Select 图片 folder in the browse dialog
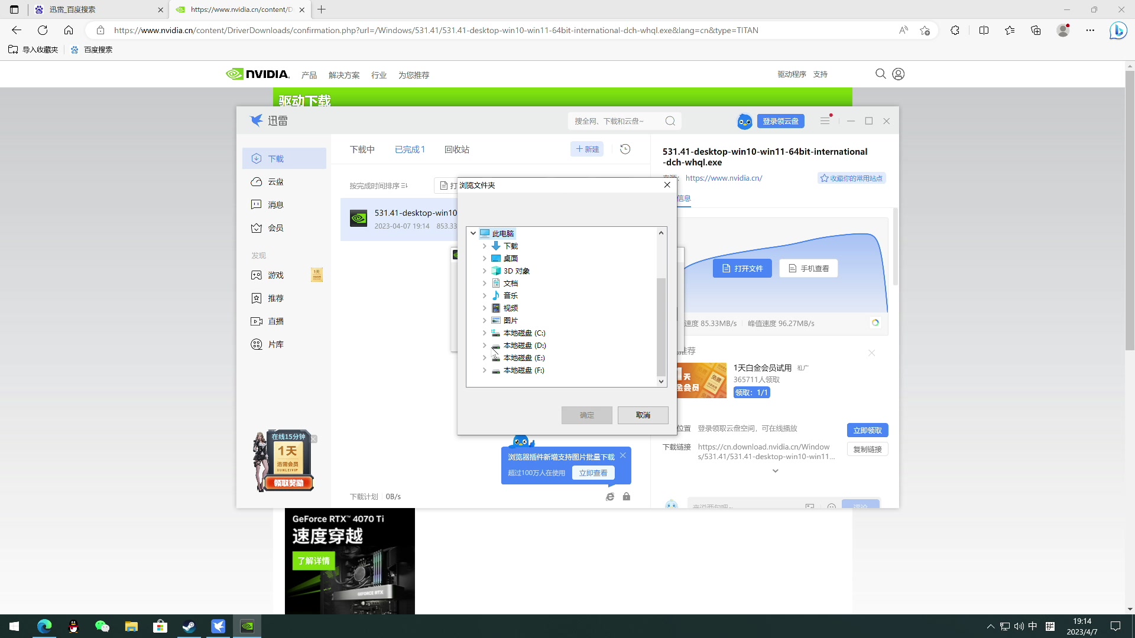The width and height of the screenshot is (1135, 638). (510, 320)
